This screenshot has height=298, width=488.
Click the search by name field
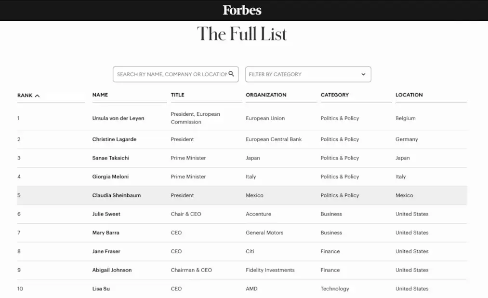tap(171, 74)
